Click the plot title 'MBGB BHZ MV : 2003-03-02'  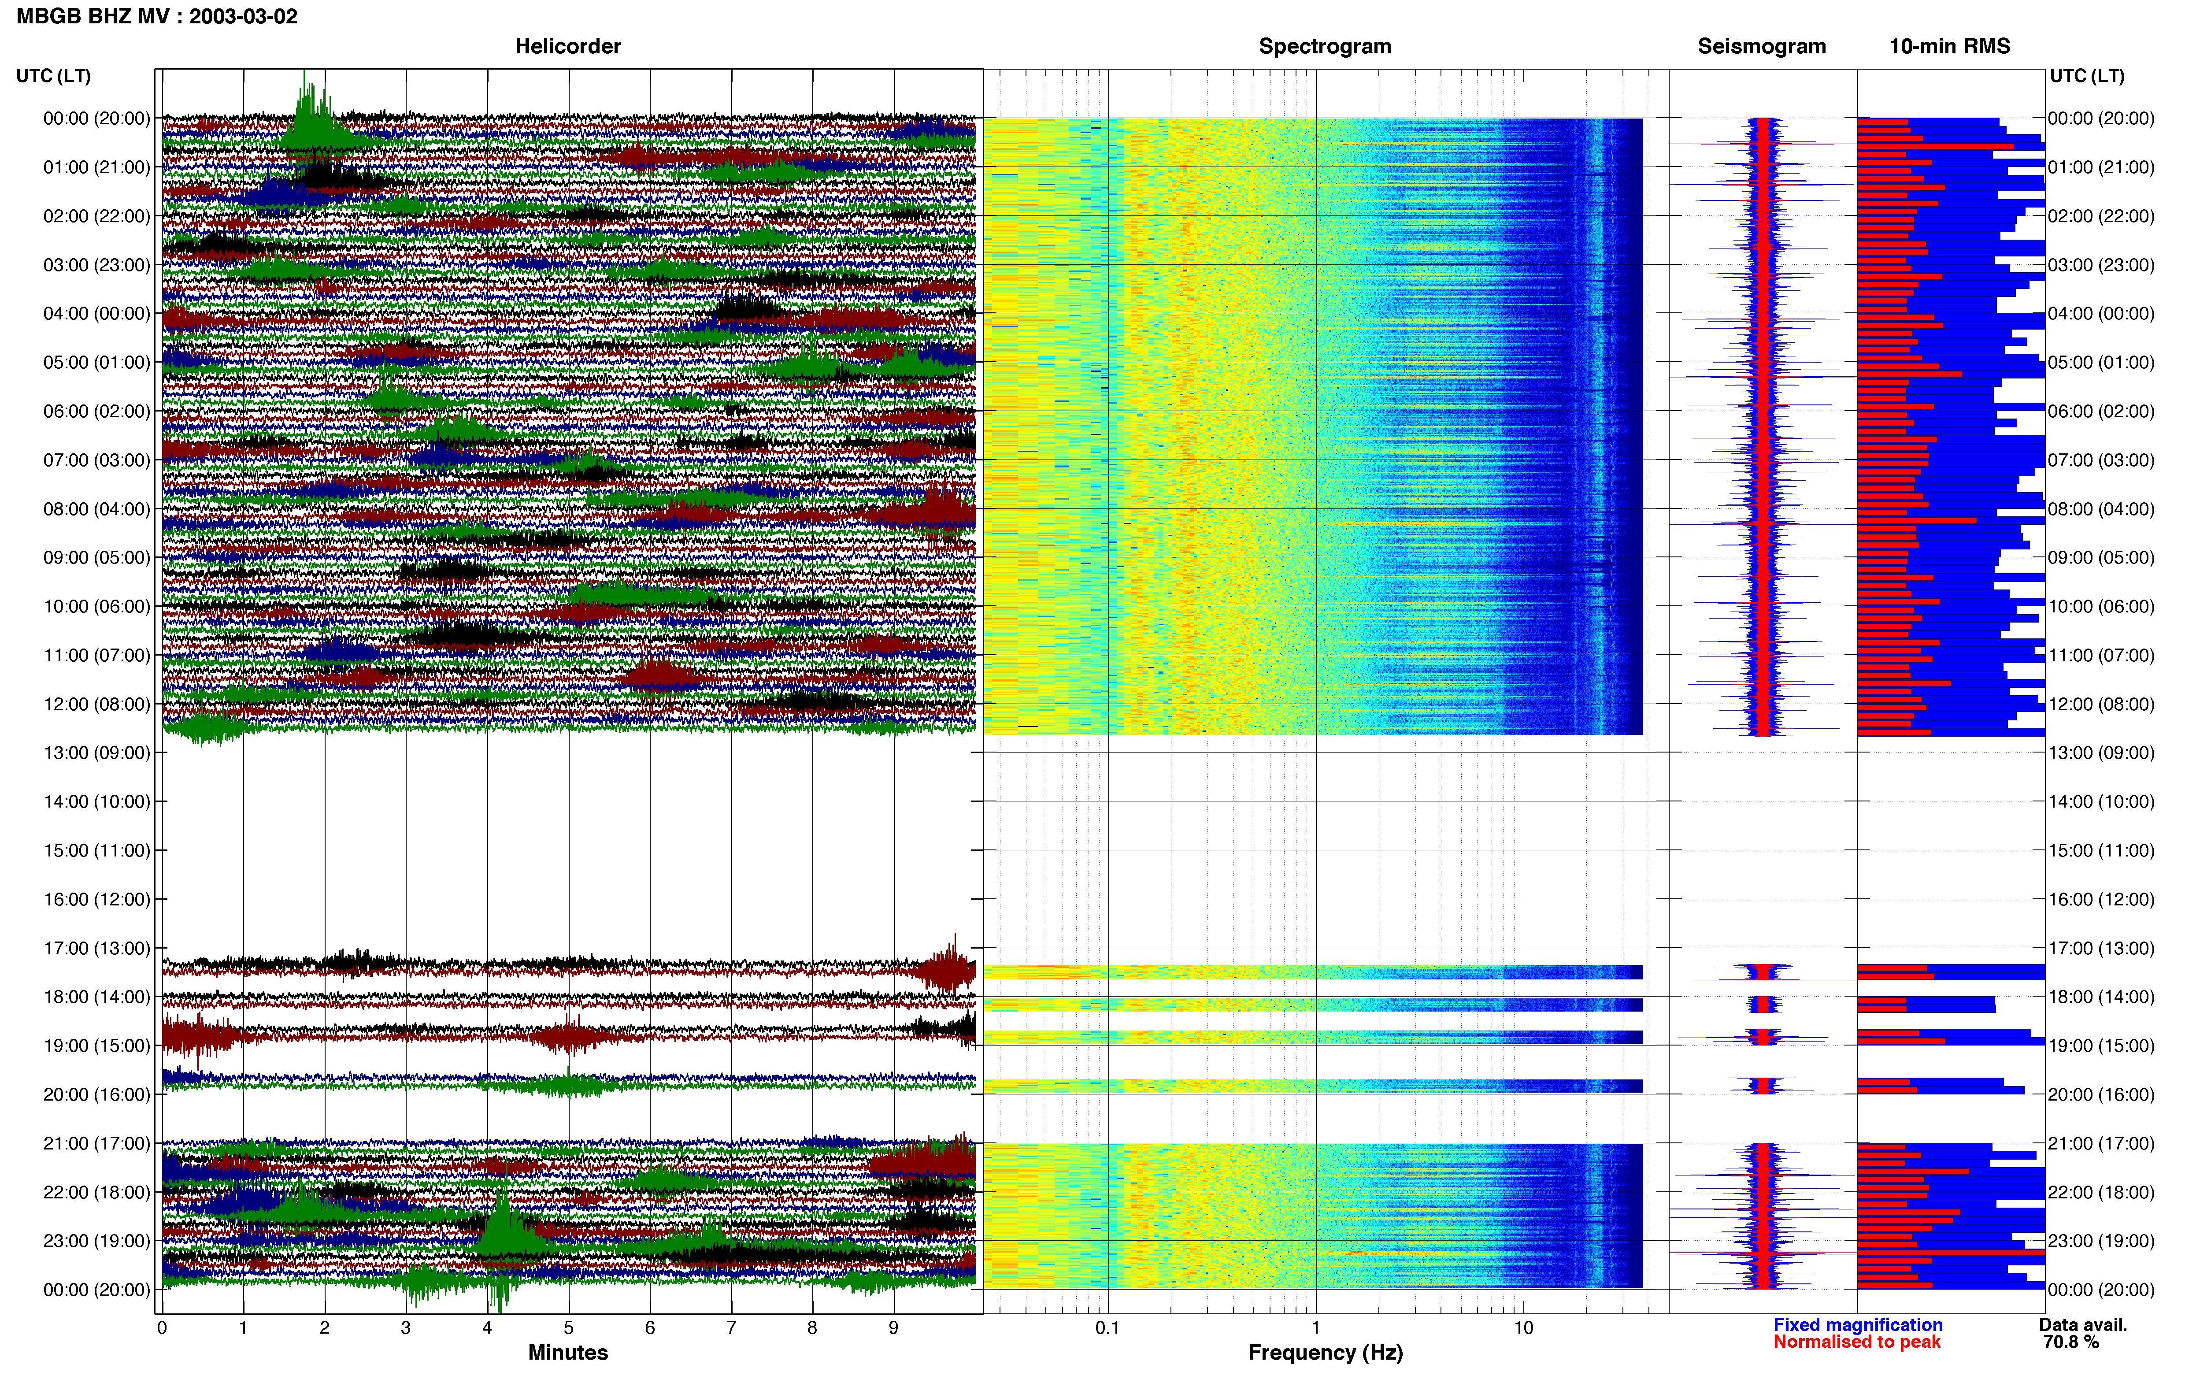157,16
